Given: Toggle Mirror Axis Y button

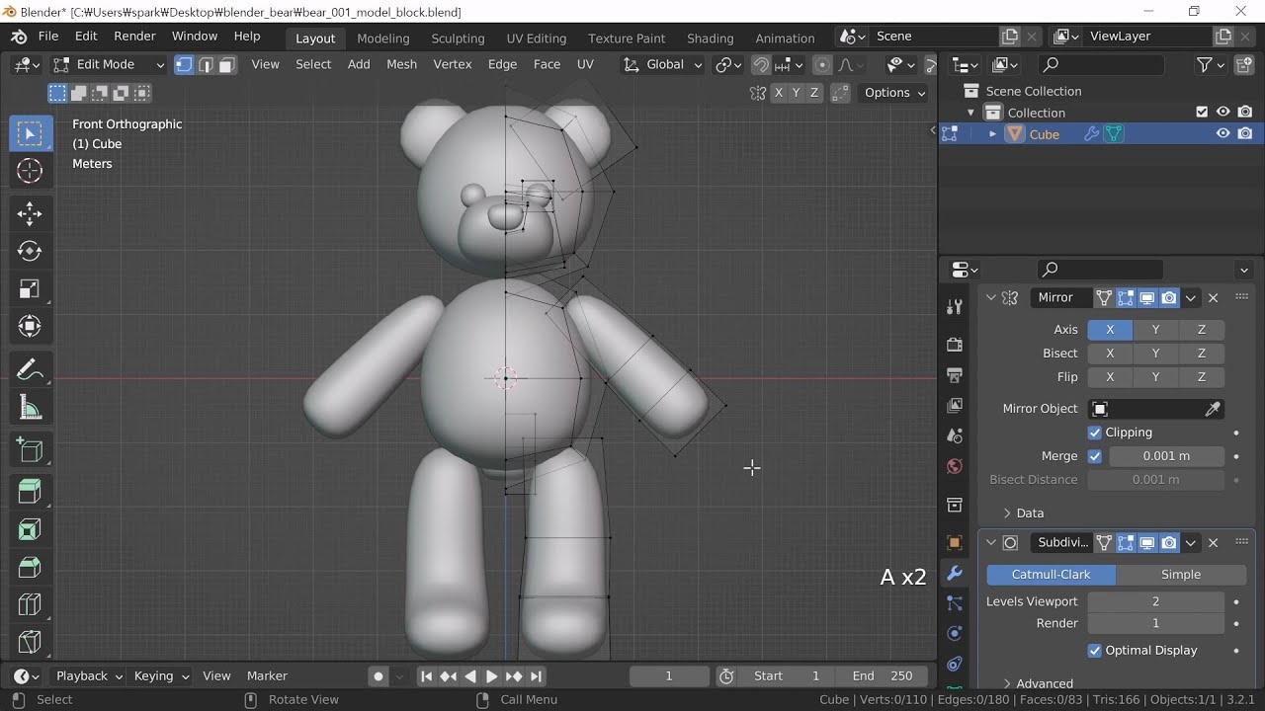Looking at the screenshot, I should (x=1155, y=330).
